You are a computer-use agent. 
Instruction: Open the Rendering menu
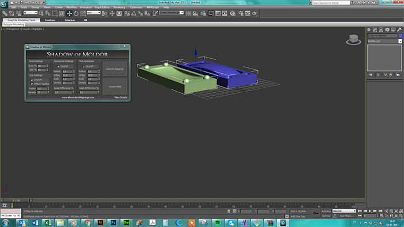119,7
